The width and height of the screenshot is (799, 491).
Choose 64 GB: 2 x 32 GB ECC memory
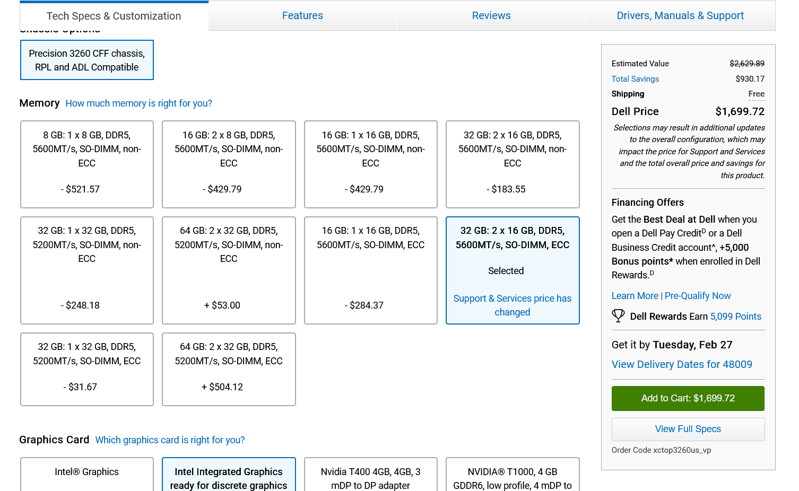(229, 369)
